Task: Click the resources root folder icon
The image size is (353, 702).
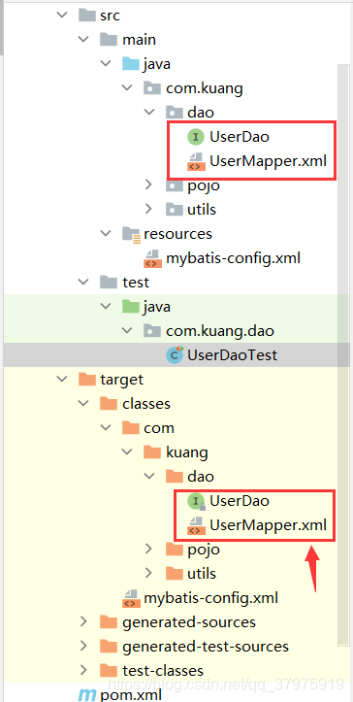Action: [131, 235]
